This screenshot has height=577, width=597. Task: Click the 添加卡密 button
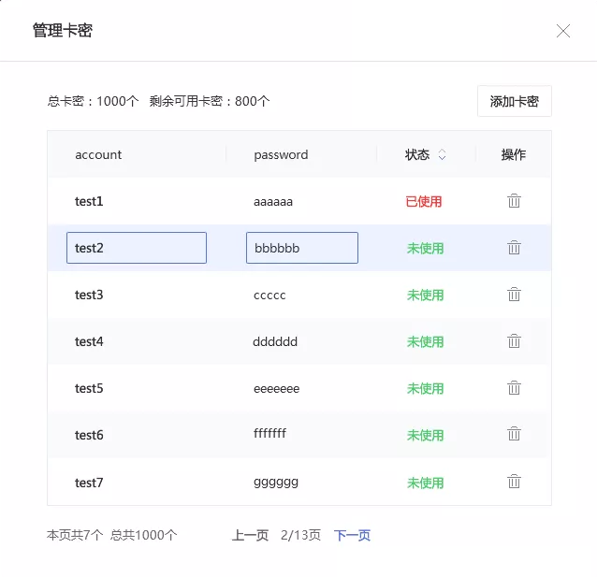[x=514, y=101]
